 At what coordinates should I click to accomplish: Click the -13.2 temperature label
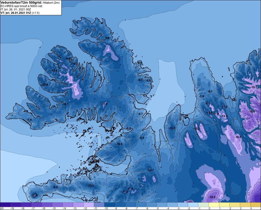pos(197,129)
